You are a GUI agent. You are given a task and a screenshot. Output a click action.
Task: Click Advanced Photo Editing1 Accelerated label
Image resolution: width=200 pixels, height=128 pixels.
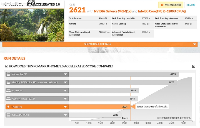pyautogui.click(x=123, y=33)
